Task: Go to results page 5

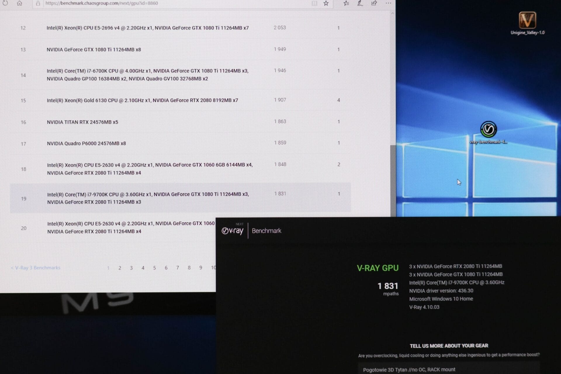Action: (x=155, y=268)
